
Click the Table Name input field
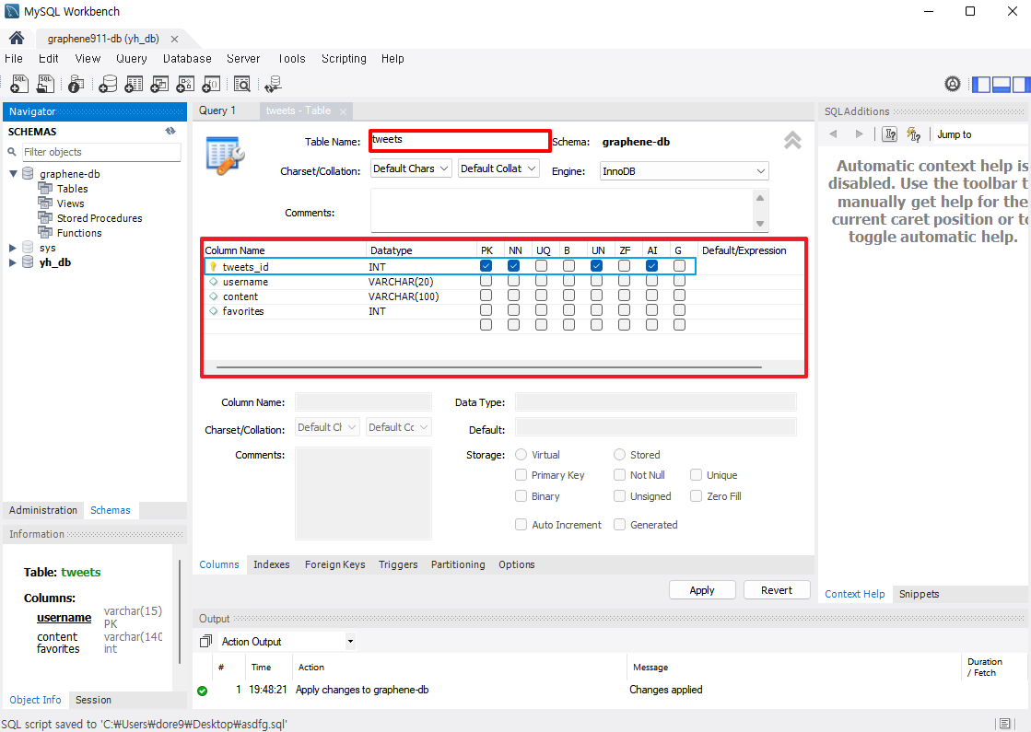tap(460, 141)
